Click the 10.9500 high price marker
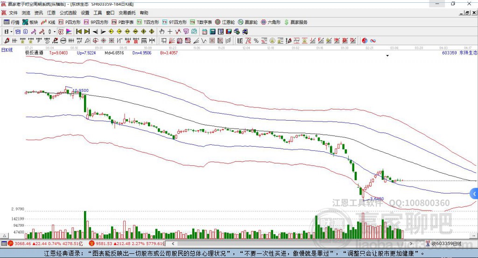The width and height of the screenshot is (478, 258). [80, 90]
